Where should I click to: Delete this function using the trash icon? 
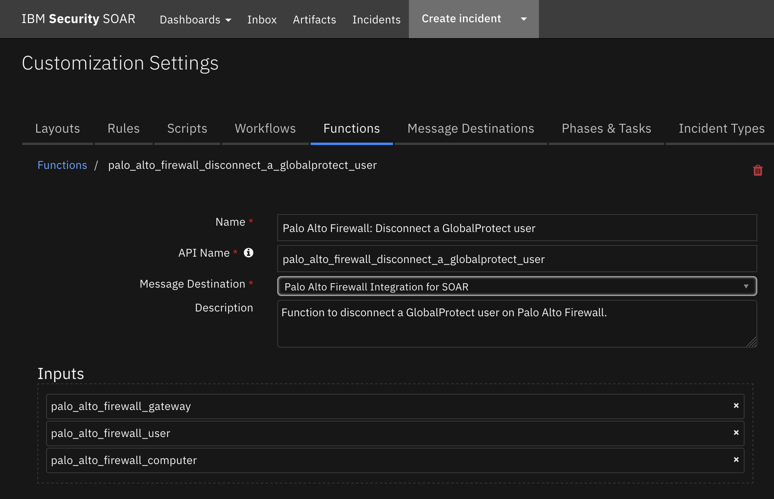(758, 170)
